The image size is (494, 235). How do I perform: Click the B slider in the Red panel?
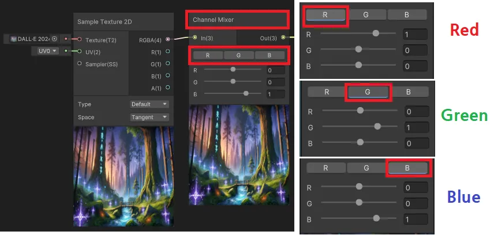(358, 66)
